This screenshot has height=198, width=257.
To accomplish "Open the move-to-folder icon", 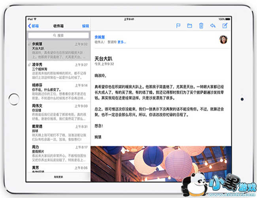I will point(190,26).
